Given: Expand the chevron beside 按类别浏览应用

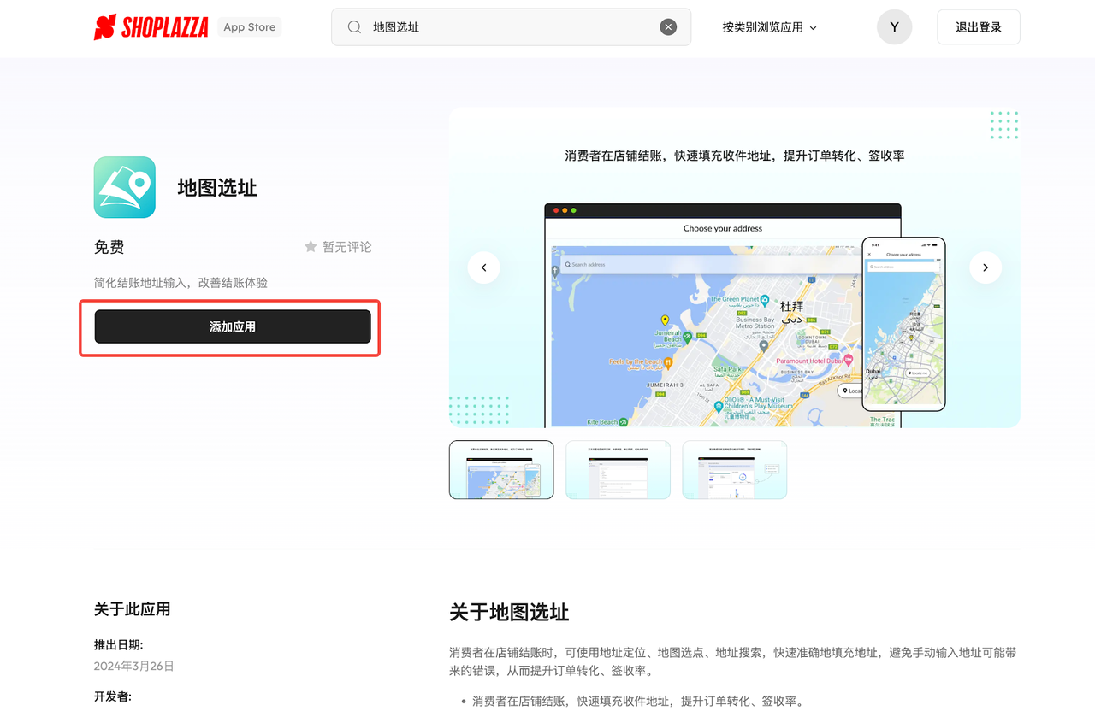Looking at the screenshot, I should click(814, 26).
